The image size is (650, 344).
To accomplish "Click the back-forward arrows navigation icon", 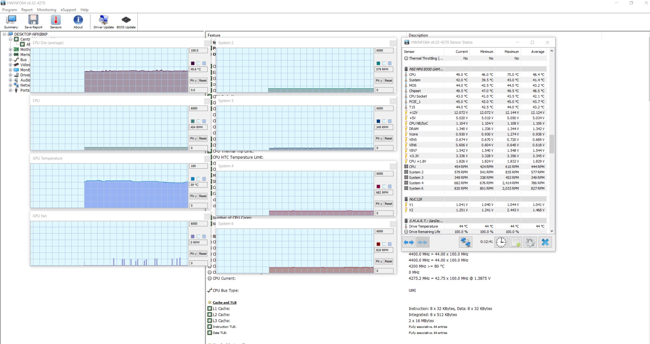I will (x=408, y=242).
